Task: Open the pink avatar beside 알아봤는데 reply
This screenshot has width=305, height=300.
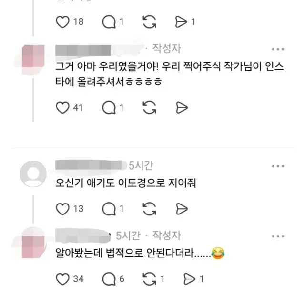Action: (33, 246)
